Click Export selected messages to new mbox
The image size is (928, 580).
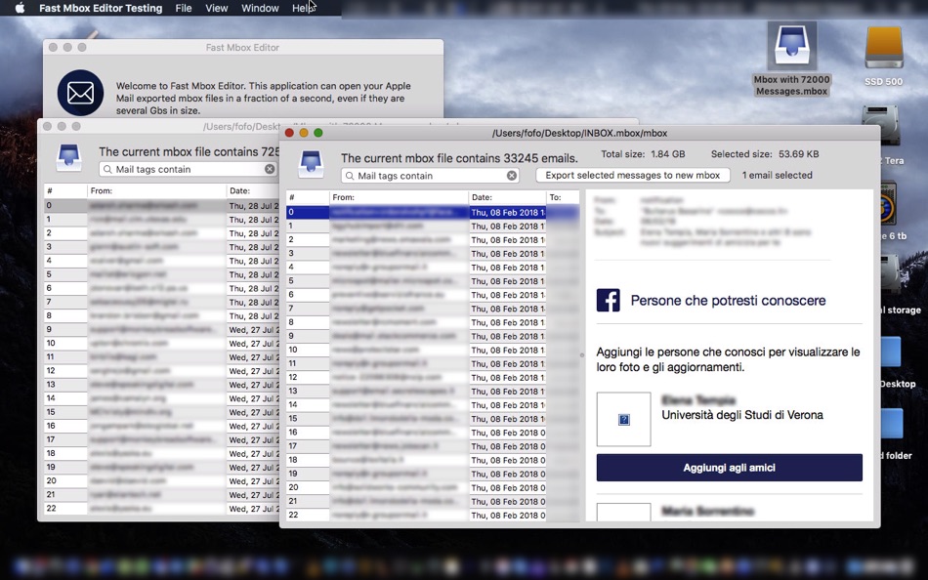(x=633, y=175)
